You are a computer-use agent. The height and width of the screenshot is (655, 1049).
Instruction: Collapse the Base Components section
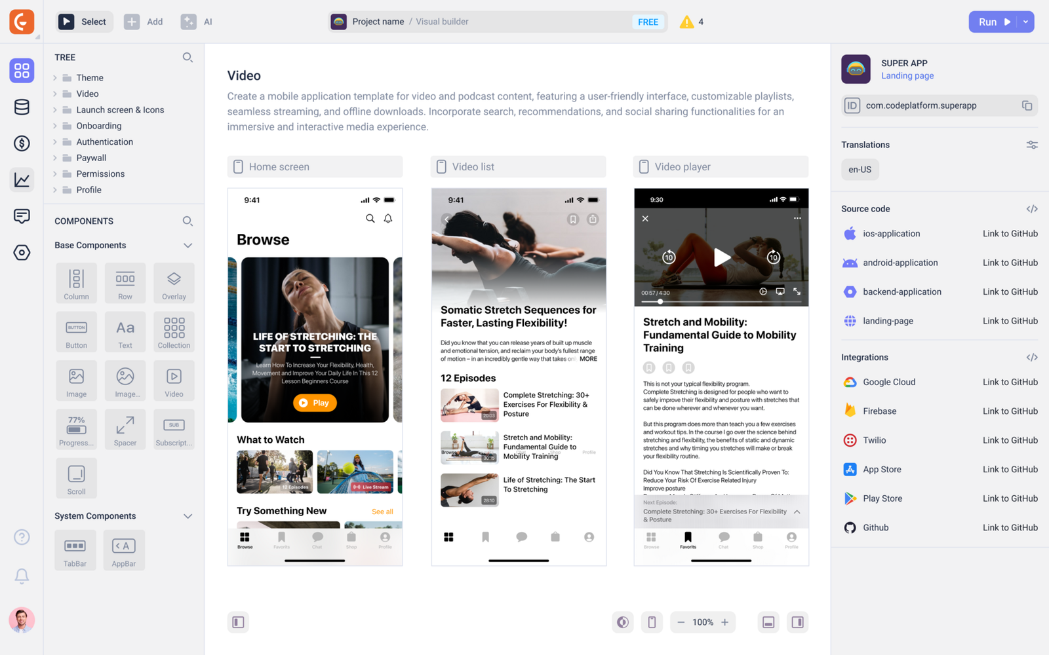pos(188,246)
